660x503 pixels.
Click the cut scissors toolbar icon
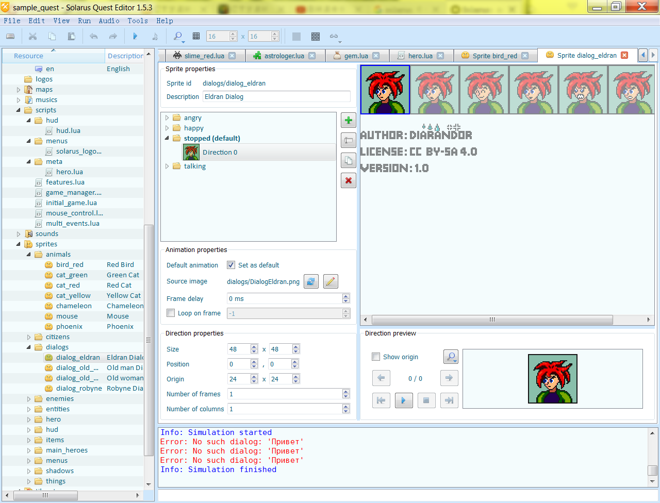click(x=32, y=36)
